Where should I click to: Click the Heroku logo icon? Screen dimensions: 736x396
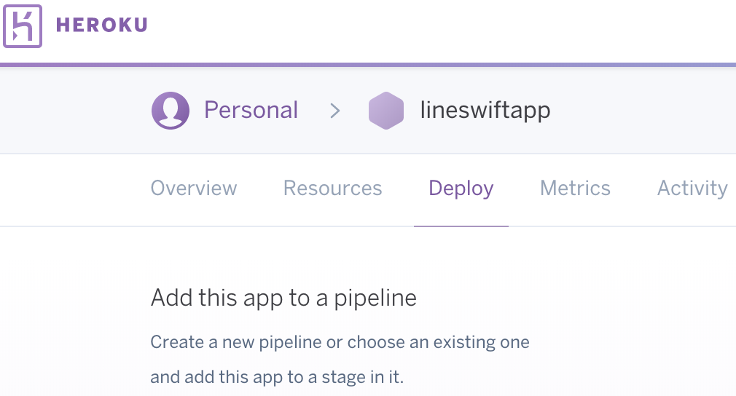click(x=23, y=25)
